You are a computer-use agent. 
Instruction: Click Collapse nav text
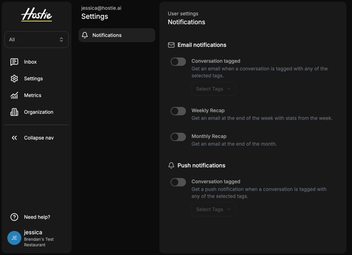click(39, 137)
